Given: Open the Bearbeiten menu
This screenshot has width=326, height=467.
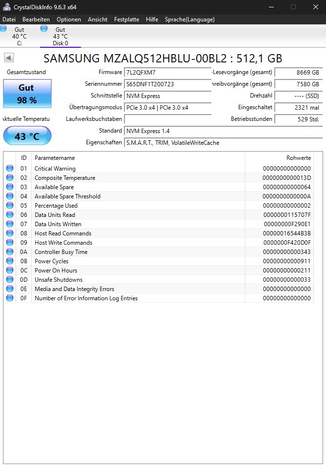Looking at the screenshot, I should coord(36,19).
